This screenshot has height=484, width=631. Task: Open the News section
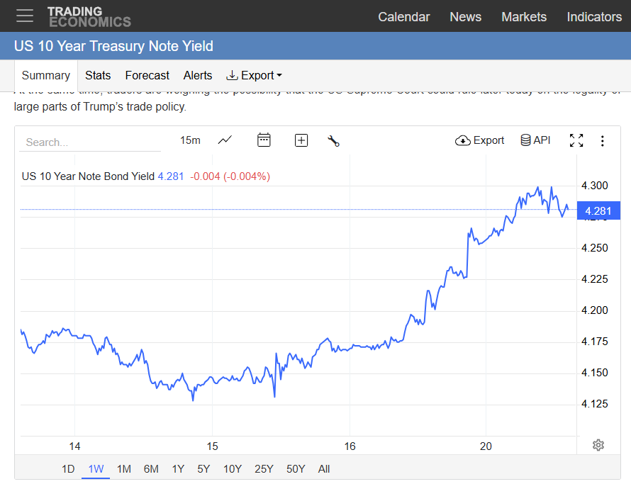[x=465, y=17]
